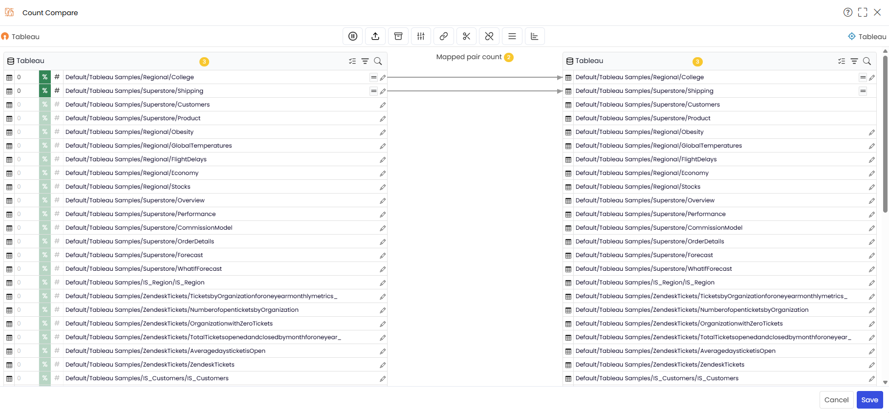Click count field on left Superstore/Shipping row
Screen dimensions: 889x413
(x=27, y=91)
